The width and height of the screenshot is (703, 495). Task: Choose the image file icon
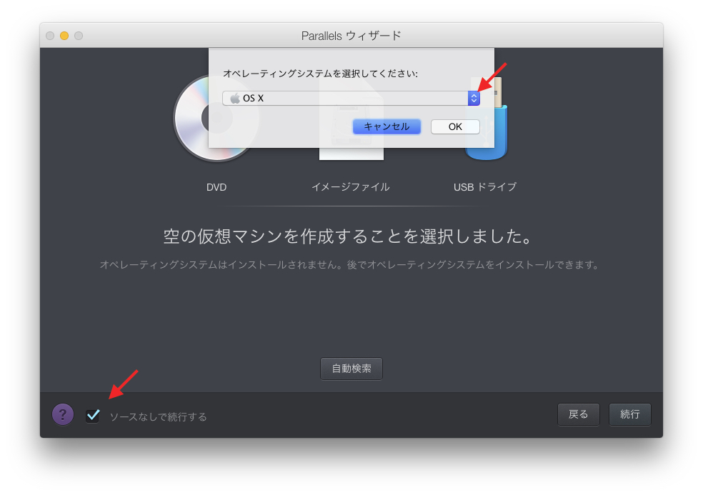(x=351, y=119)
